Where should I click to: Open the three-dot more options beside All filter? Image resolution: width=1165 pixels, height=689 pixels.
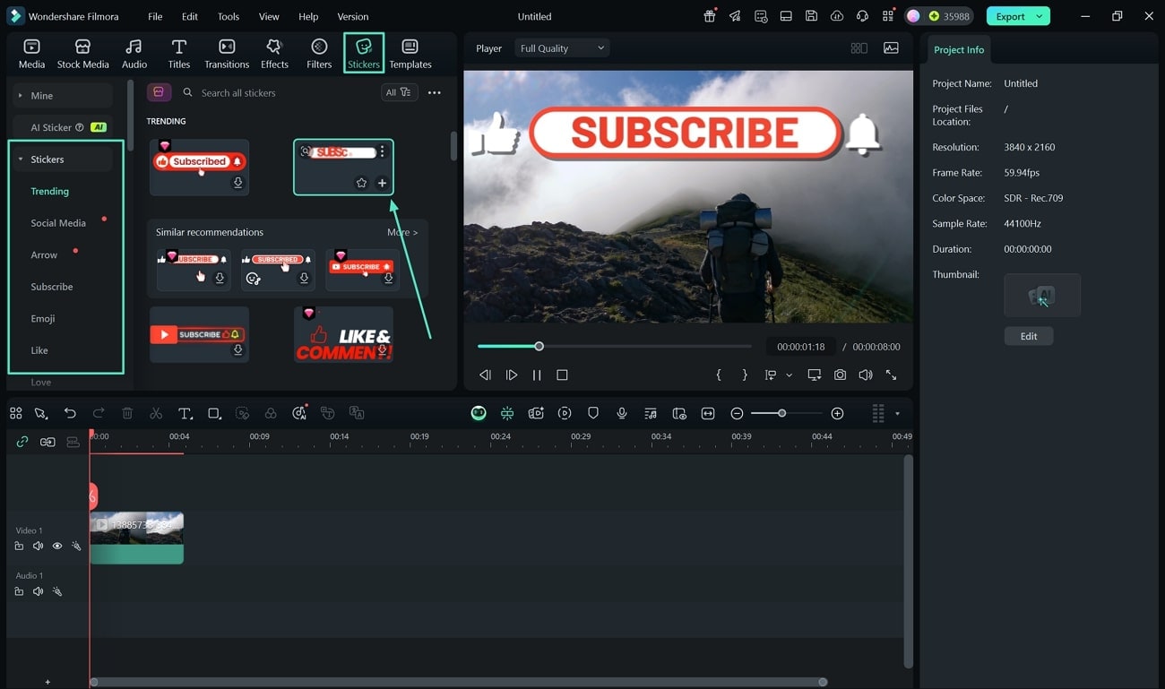pos(435,92)
